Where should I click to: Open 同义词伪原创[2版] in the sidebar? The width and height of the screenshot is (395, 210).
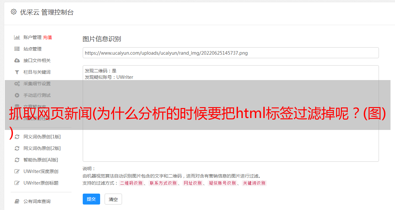42,148
